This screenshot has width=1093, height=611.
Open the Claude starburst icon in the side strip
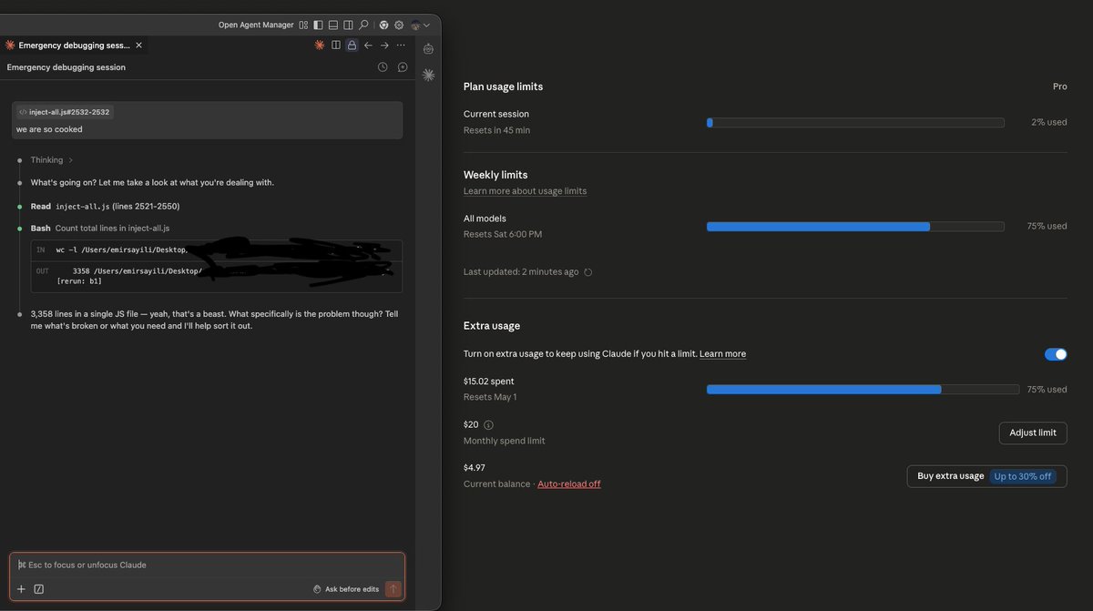click(428, 75)
